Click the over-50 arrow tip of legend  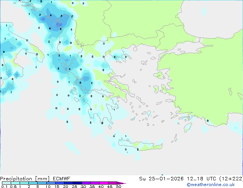coord(121,183)
